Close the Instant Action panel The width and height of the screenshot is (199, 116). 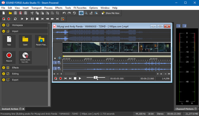[23, 109]
